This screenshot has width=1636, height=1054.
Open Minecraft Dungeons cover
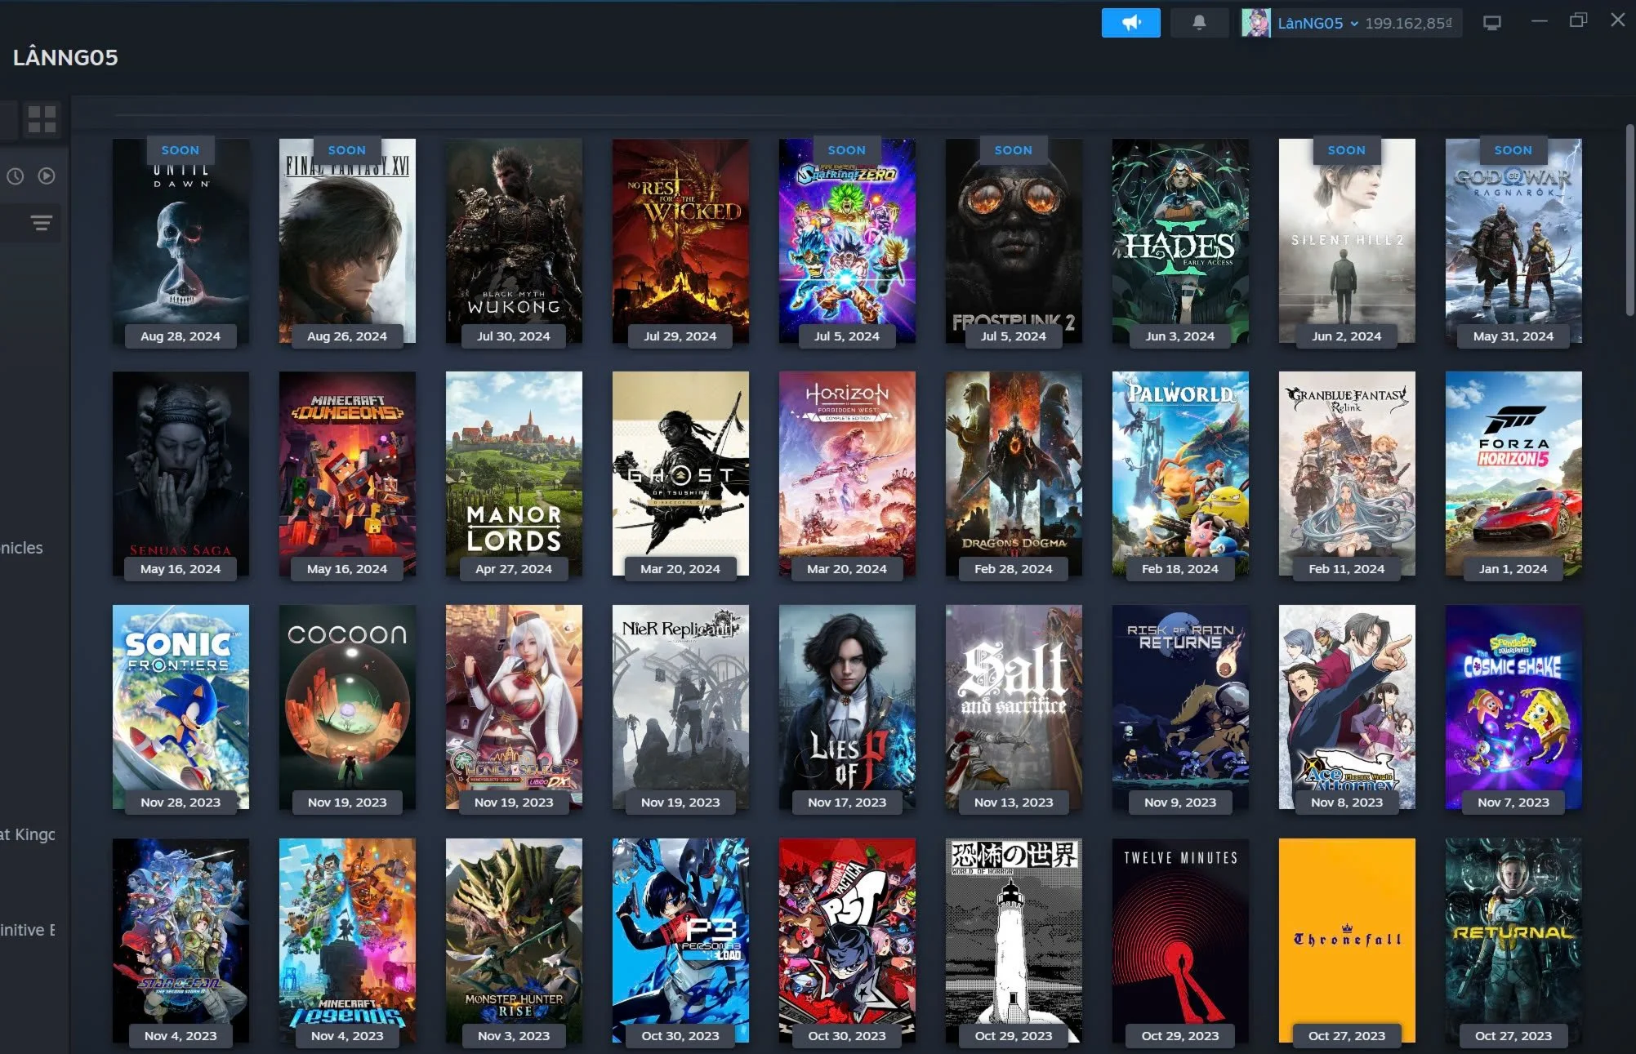[347, 474]
